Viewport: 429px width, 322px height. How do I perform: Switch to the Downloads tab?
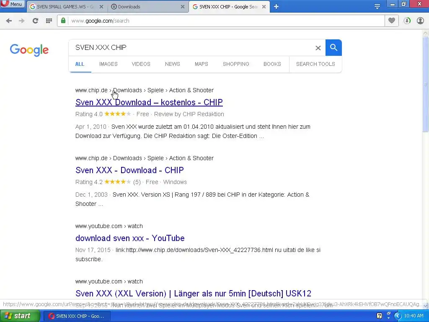click(x=145, y=7)
